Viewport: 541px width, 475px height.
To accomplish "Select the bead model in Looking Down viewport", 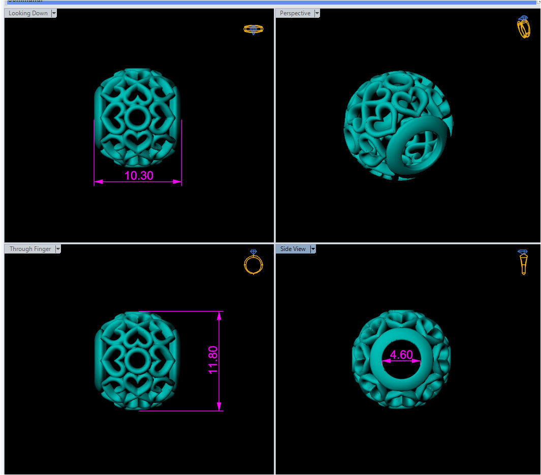I will (137, 118).
